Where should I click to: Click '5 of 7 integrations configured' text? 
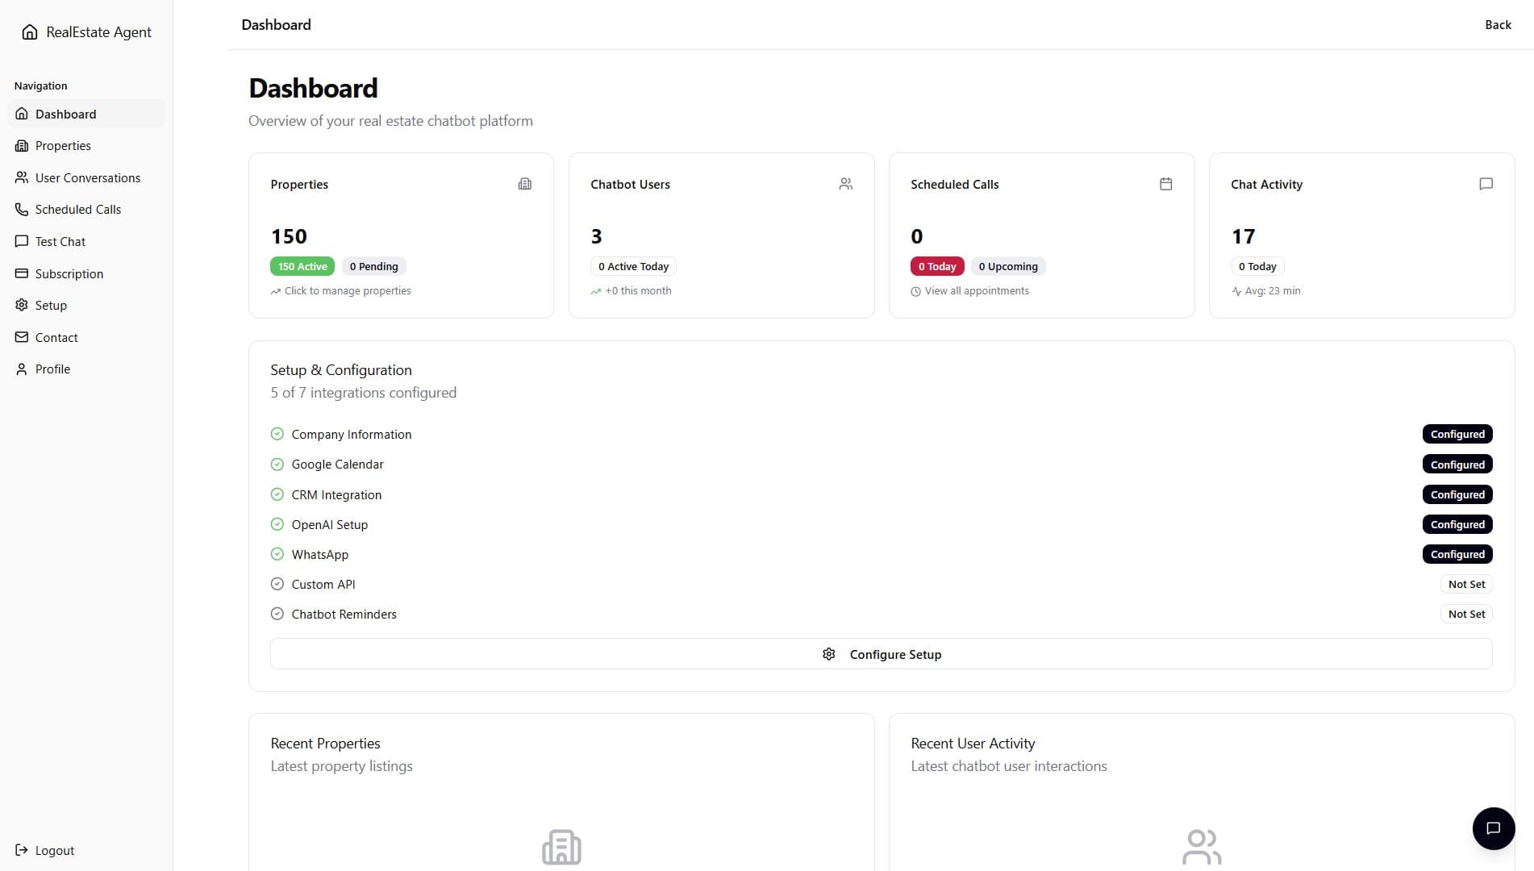364,393
